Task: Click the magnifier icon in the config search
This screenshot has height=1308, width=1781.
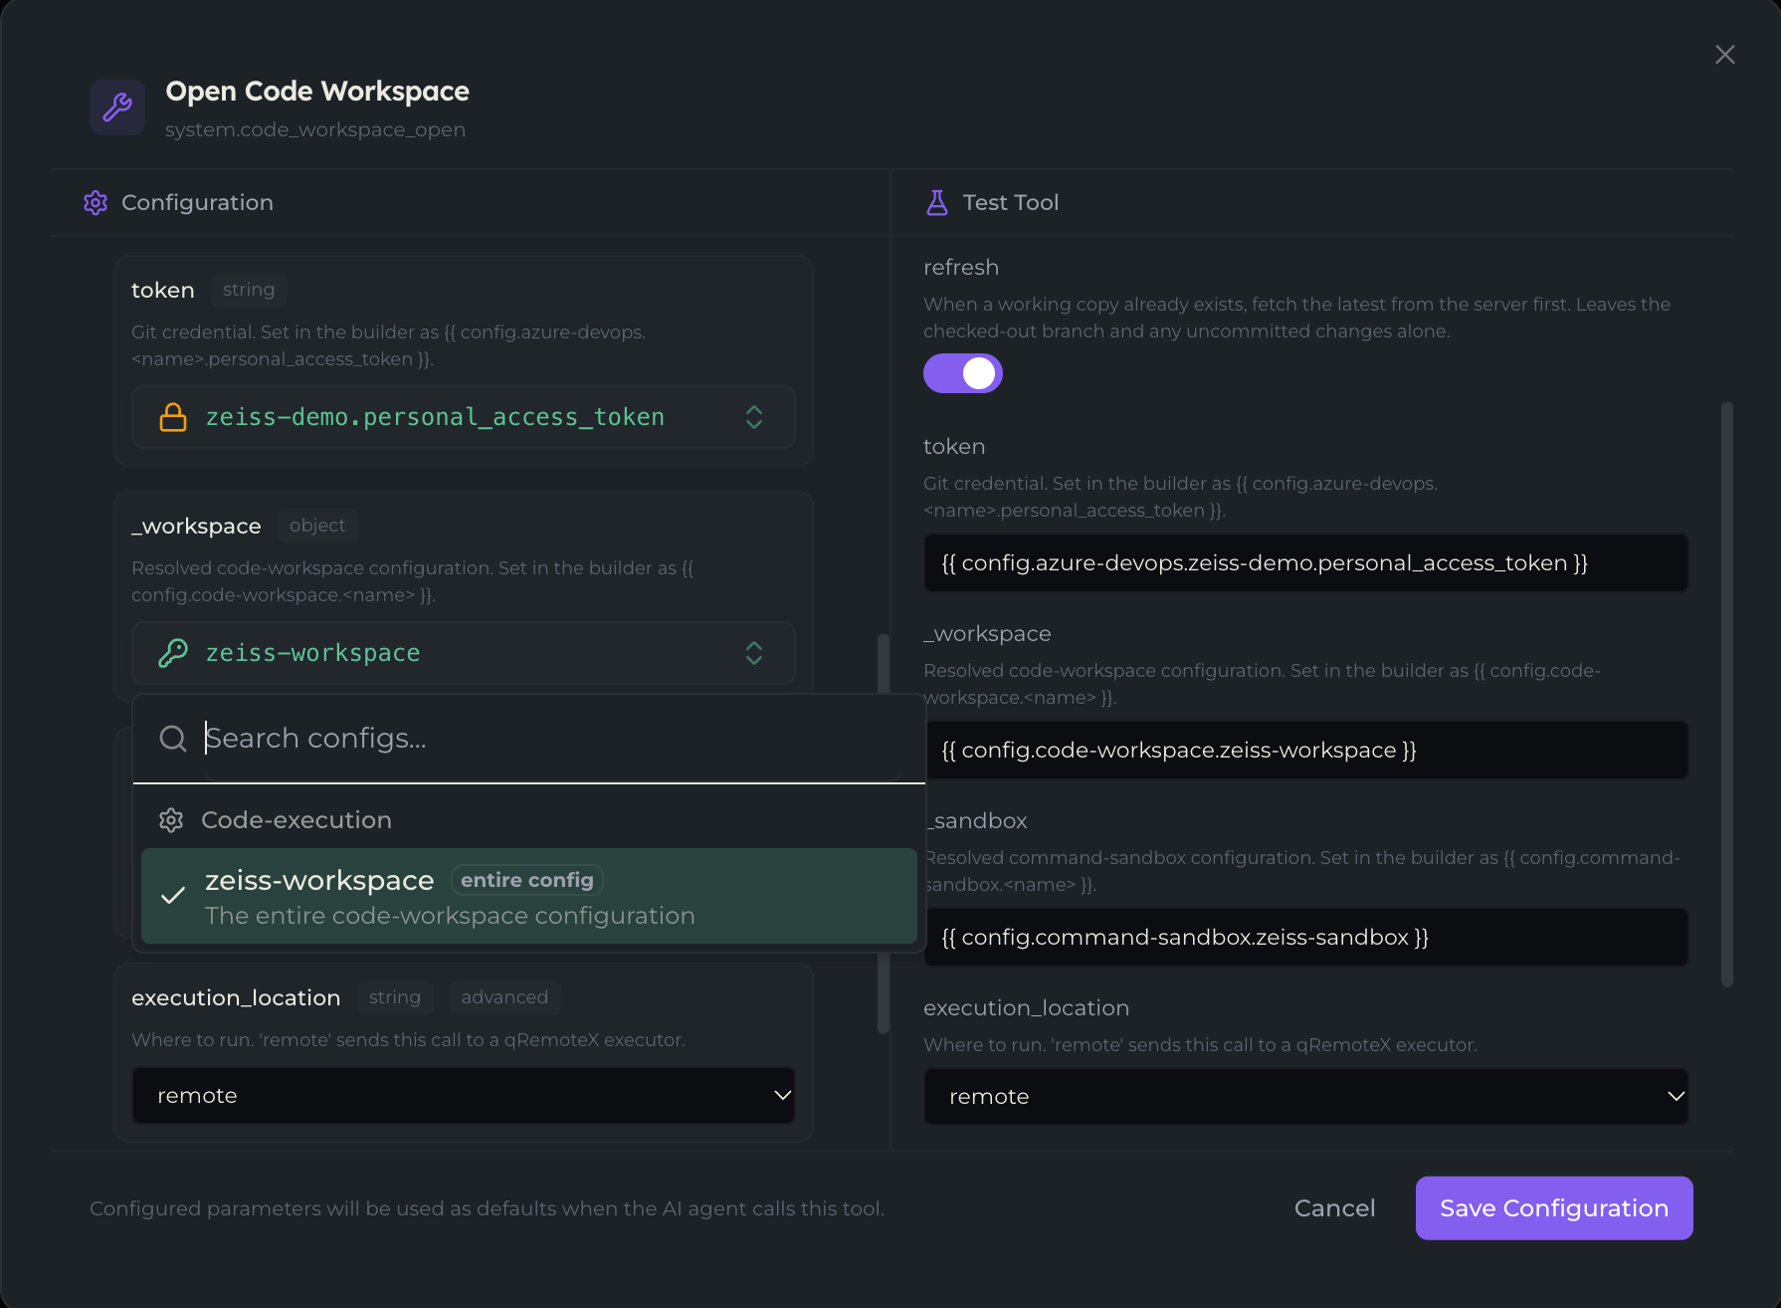Action: point(173,739)
